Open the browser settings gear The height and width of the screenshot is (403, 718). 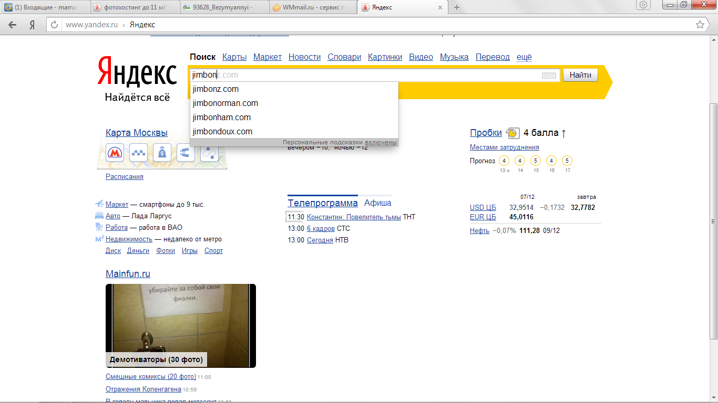643,5
